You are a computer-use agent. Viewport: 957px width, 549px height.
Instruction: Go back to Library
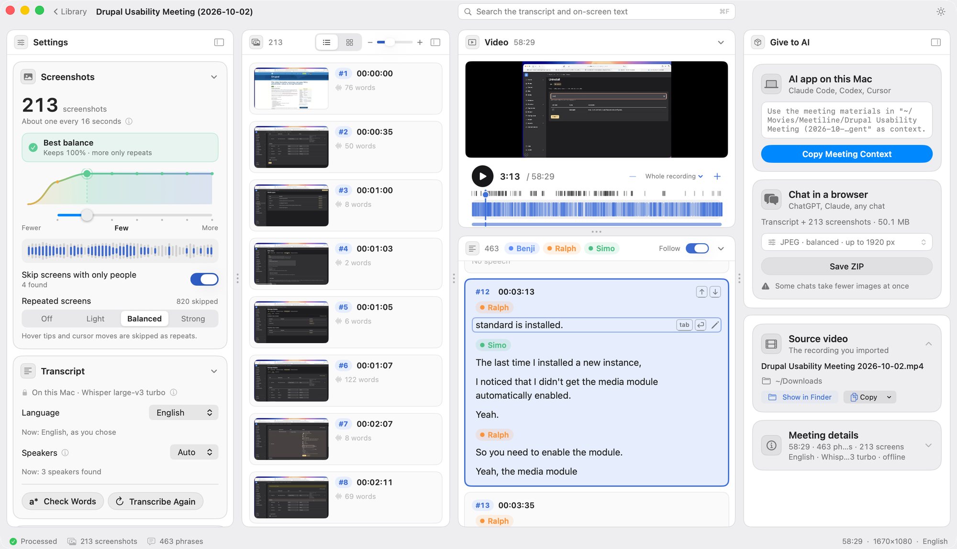tap(70, 11)
